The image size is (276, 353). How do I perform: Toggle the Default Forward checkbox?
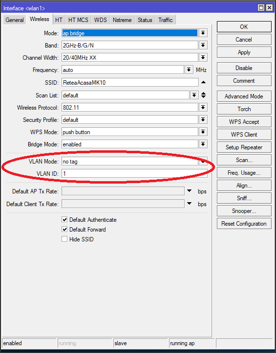64,230
